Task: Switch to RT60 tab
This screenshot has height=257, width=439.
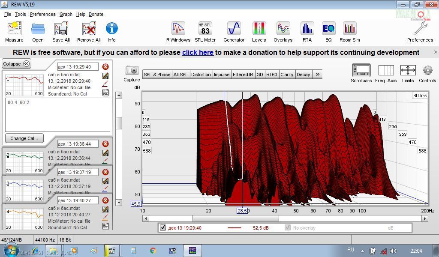Action: (271, 75)
